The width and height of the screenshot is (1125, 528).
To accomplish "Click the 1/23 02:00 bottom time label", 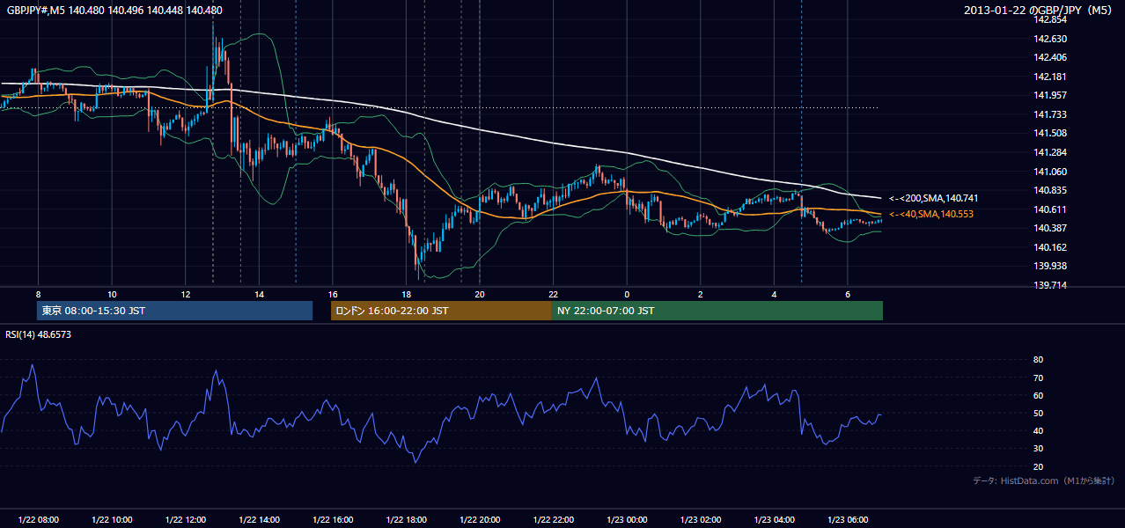I will click(701, 520).
